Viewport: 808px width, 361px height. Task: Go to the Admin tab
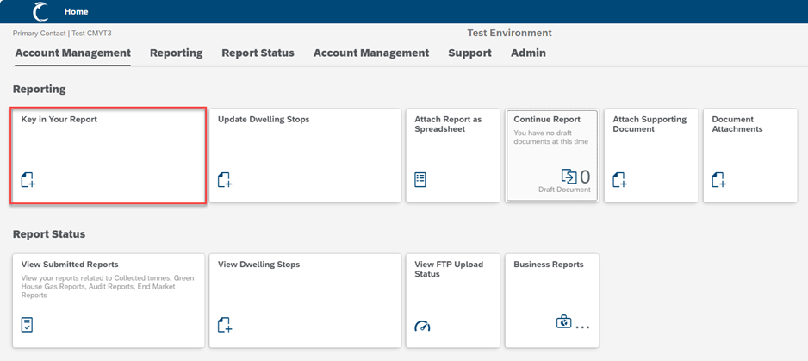point(528,53)
